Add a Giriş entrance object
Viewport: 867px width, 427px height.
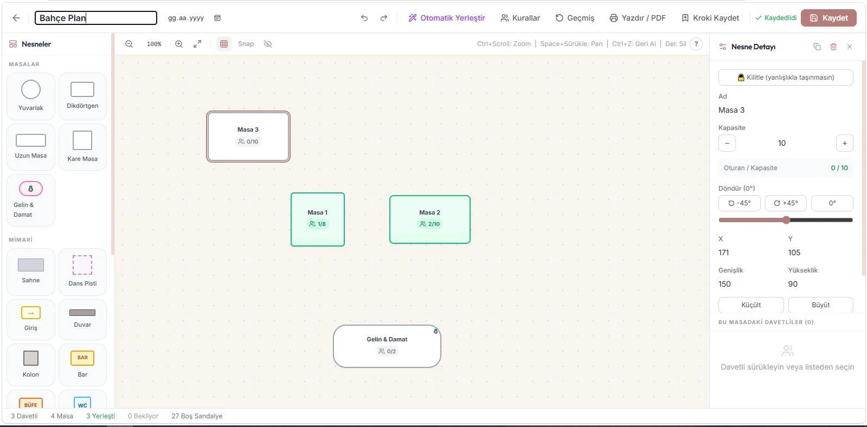[x=31, y=319]
